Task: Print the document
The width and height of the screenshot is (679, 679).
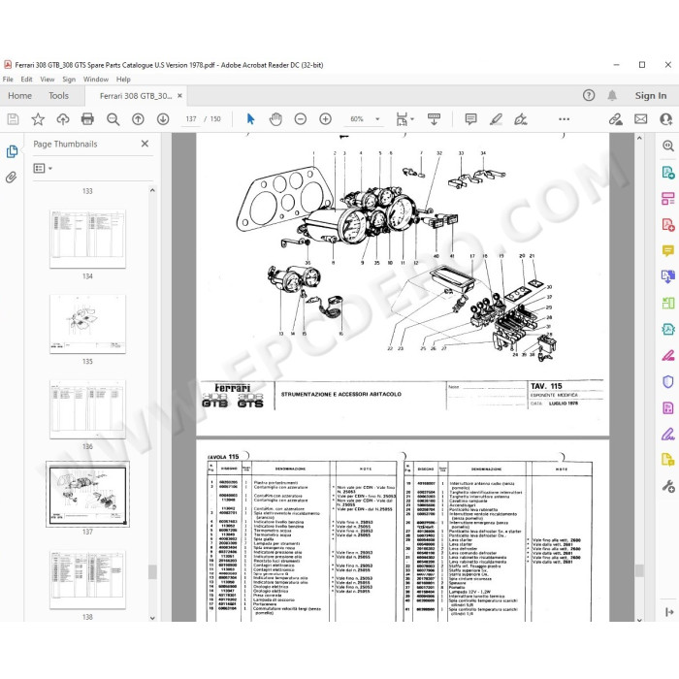Action: tap(87, 119)
